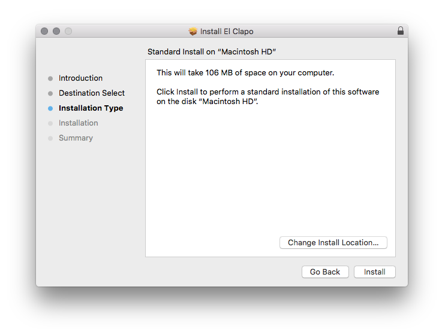Click the Installation Type step label
The image size is (445, 329).
pos(91,108)
